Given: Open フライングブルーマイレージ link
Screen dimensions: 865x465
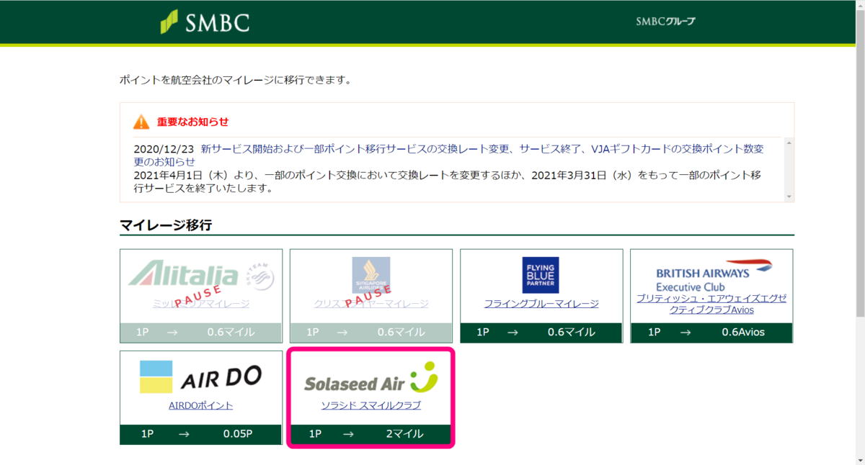Looking at the screenshot, I should [x=541, y=304].
